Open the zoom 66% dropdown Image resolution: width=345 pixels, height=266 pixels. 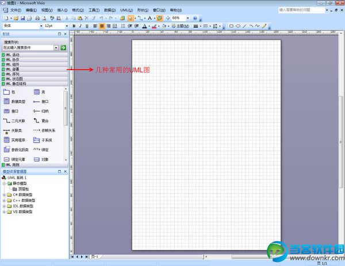point(187,18)
